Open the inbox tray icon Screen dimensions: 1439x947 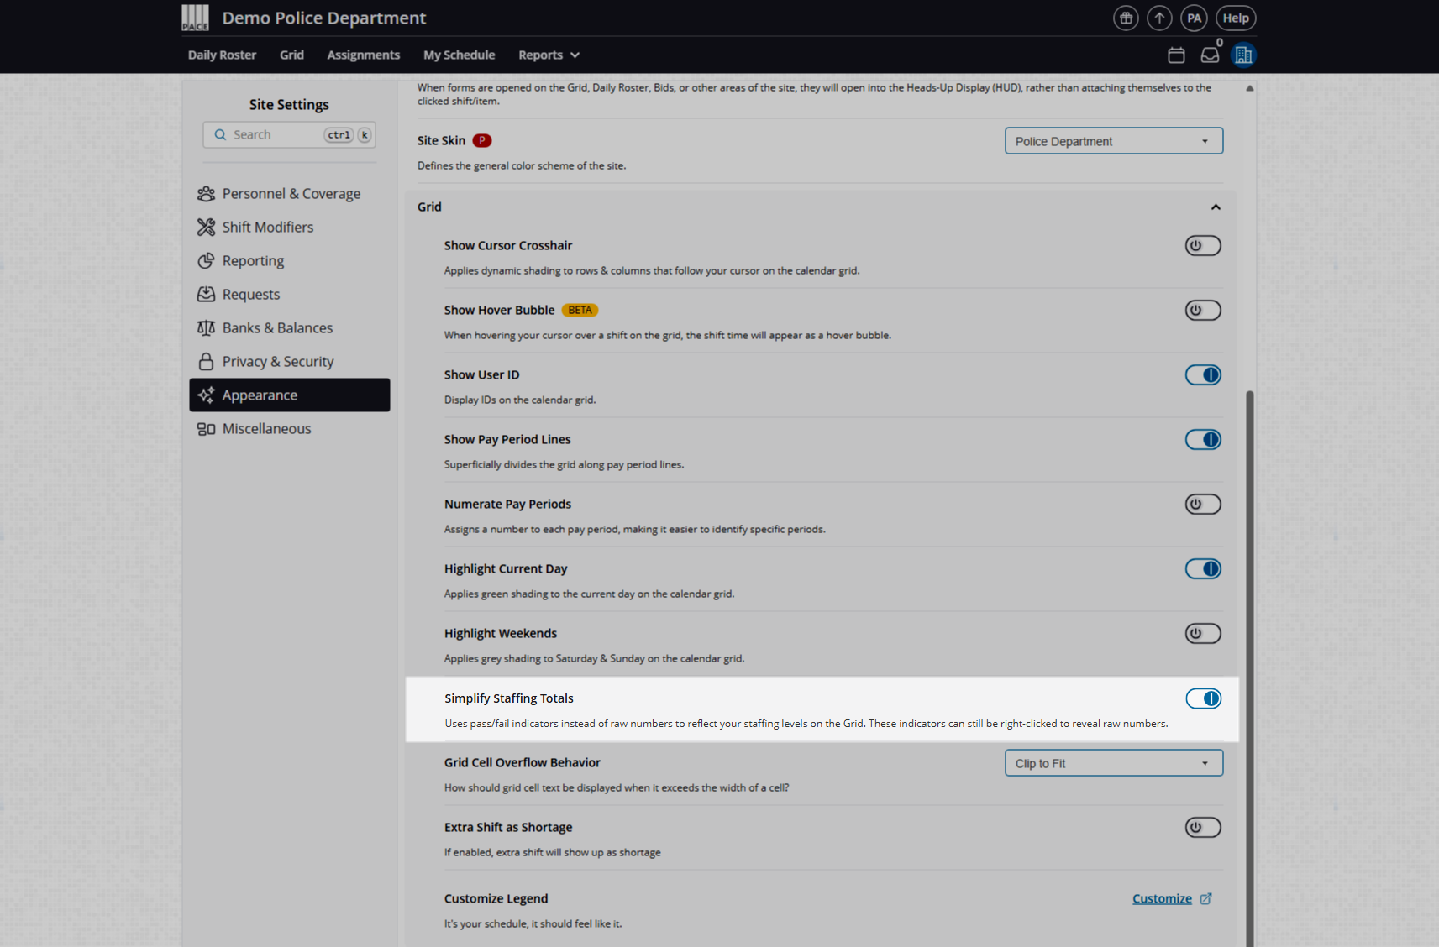[x=1210, y=55]
